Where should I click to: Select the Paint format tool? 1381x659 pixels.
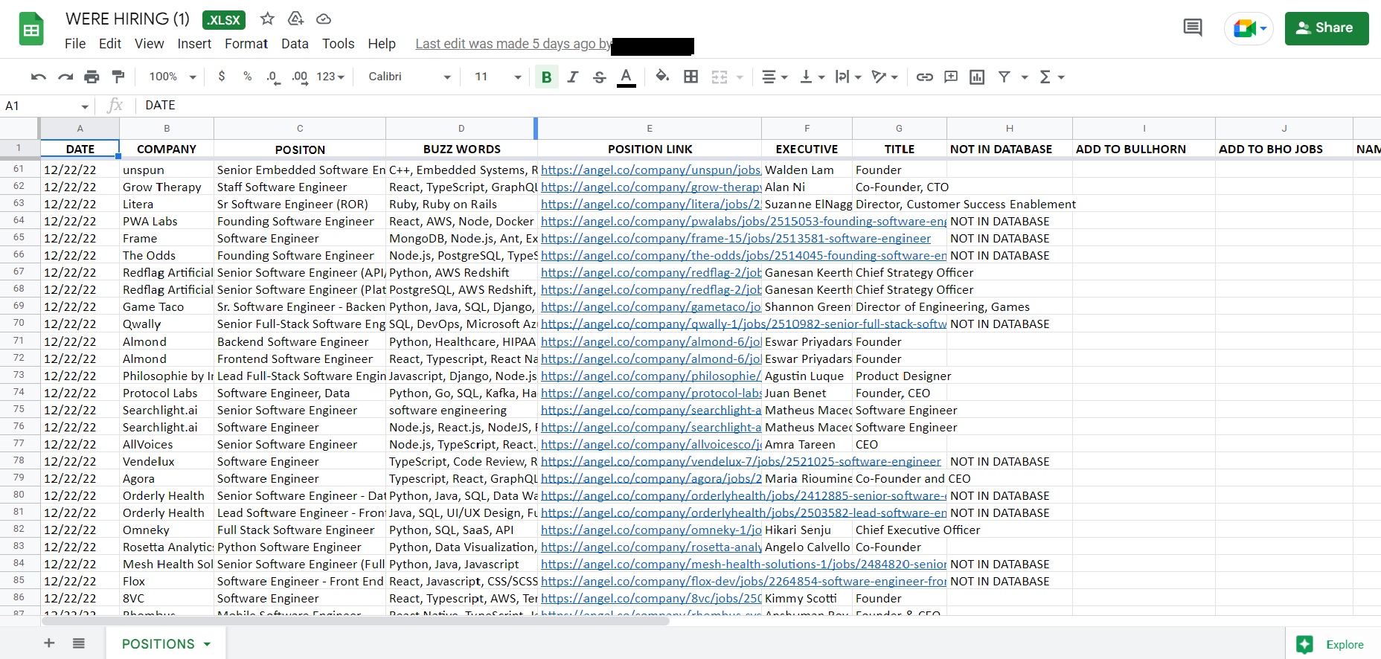[x=118, y=77]
